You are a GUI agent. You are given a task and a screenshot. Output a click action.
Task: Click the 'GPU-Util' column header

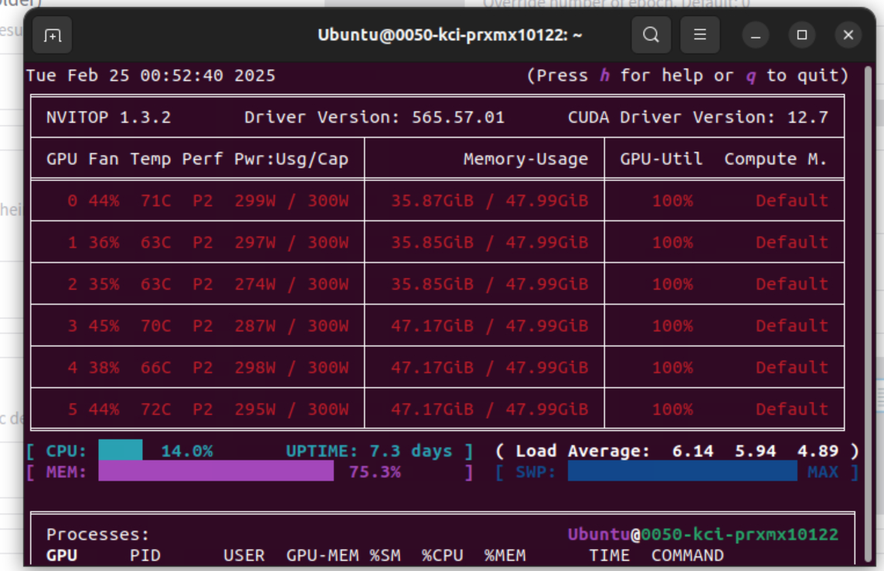[661, 159]
